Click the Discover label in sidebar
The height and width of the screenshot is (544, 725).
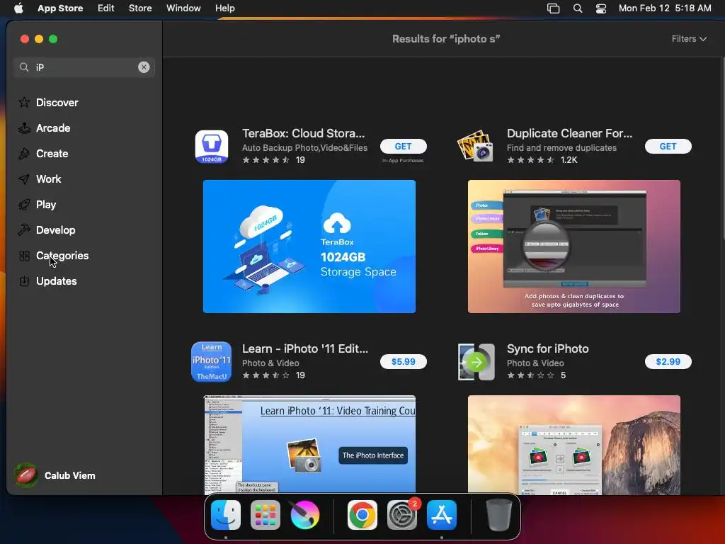click(57, 103)
